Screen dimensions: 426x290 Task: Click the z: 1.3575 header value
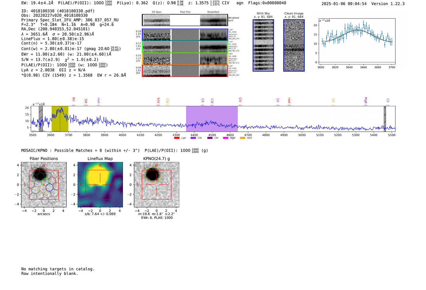point(204,3)
